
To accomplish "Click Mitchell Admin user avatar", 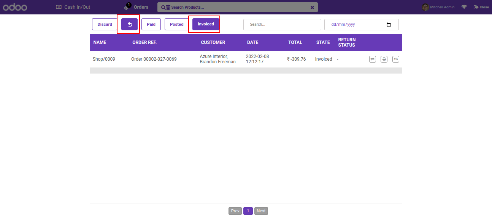I will point(425,7).
